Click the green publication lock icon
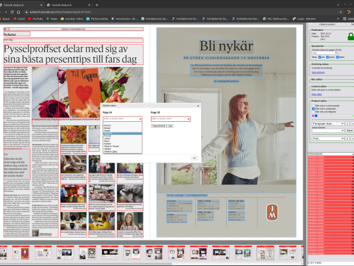Screen dimensions: 354x266 tap(350, 37)
